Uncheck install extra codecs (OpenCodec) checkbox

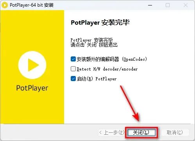click(x=73, y=59)
